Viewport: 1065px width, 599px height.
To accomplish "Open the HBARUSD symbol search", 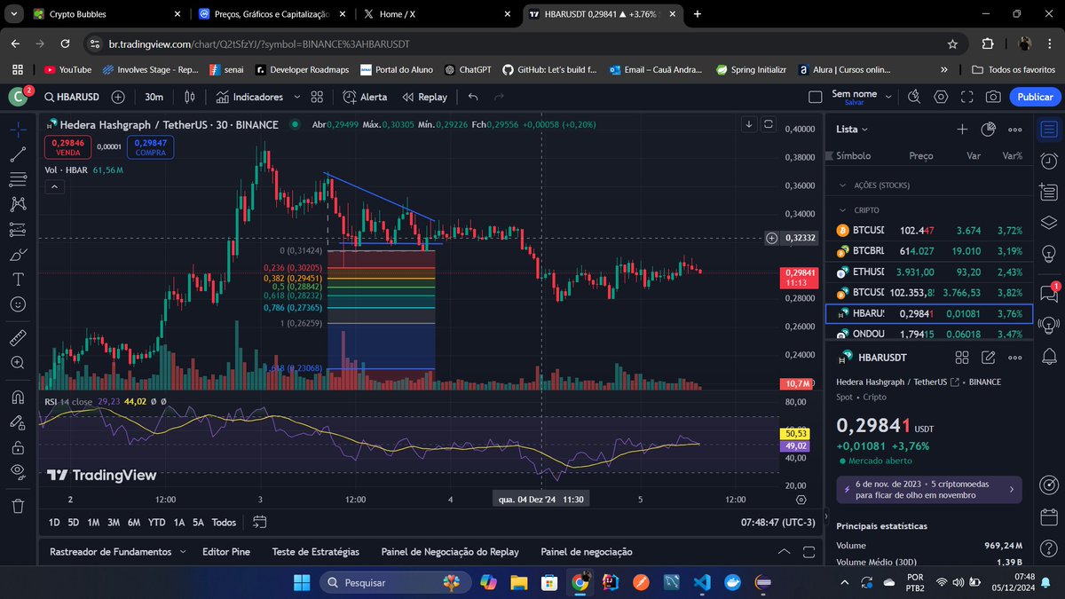I will tap(73, 97).
